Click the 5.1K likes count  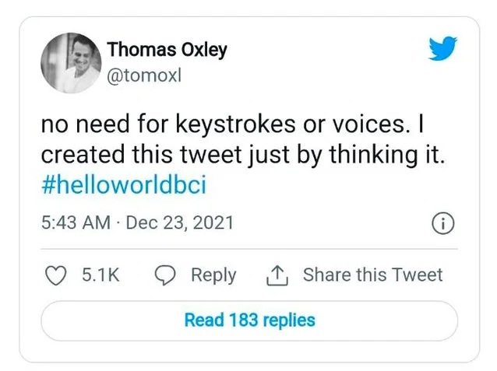click(100, 275)
